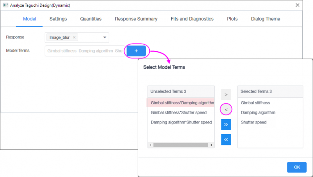Image resolution: width=313 pixels, height=177 pixels.
Task: Open the Quantities tab
Action: point(91,19)
